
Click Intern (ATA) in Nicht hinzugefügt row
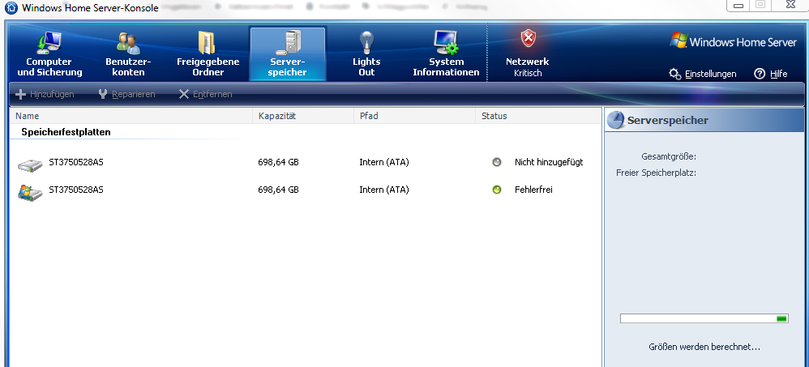384,162
